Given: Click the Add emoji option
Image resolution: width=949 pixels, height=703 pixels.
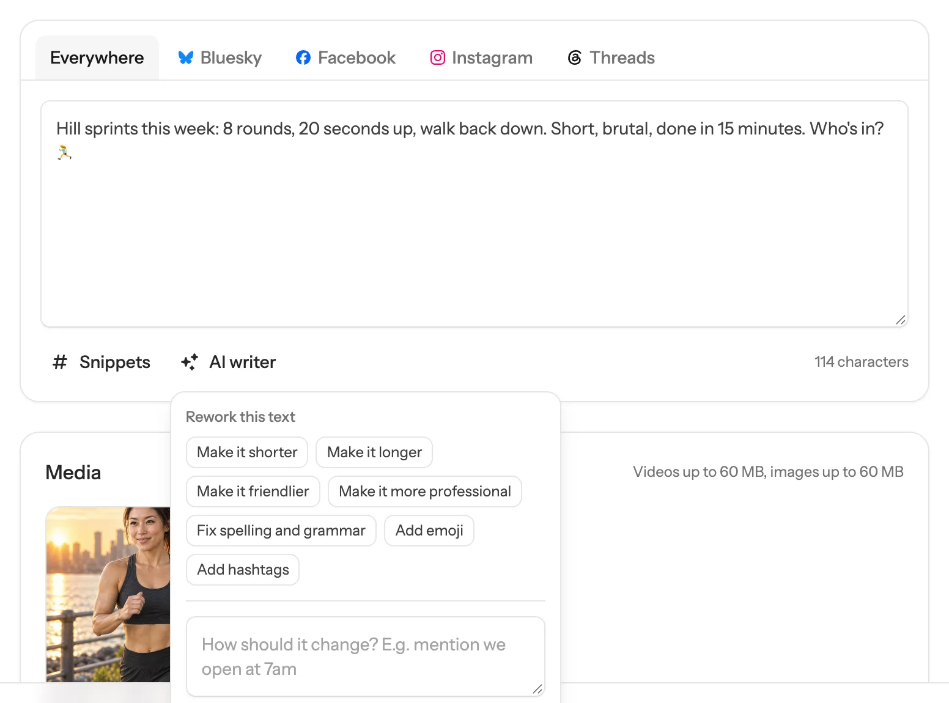Looking at the screenshot, I should [x=429, y=531].
